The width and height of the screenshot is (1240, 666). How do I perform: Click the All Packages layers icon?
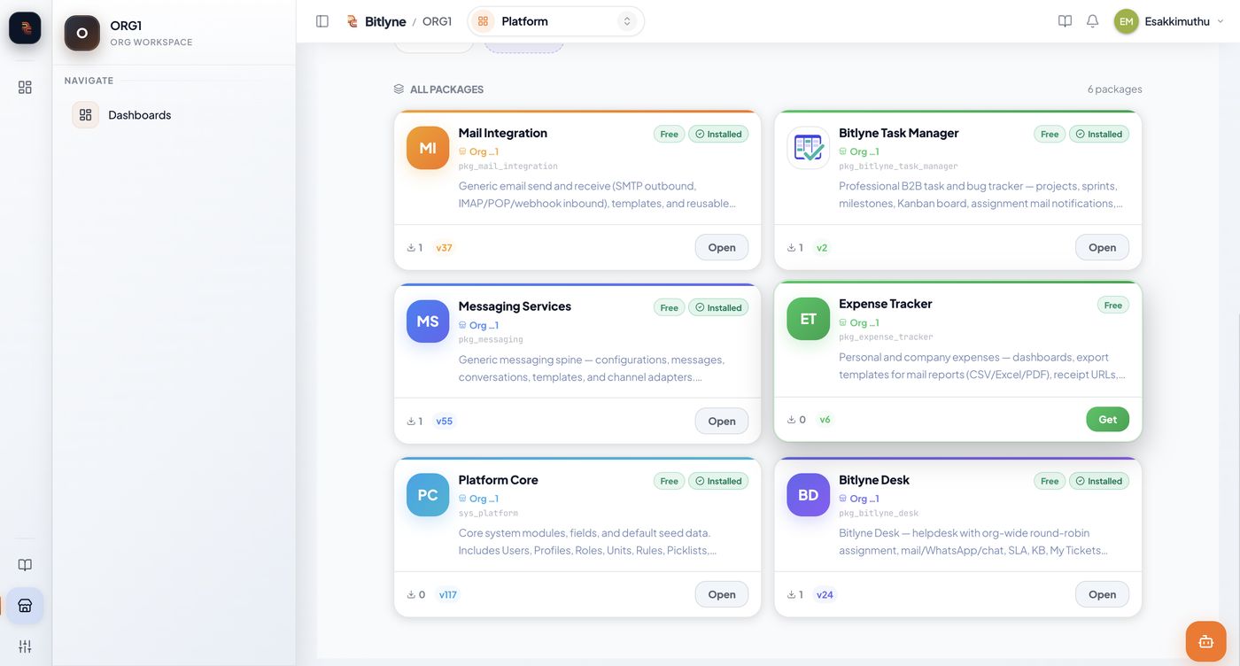click(399, 89)
